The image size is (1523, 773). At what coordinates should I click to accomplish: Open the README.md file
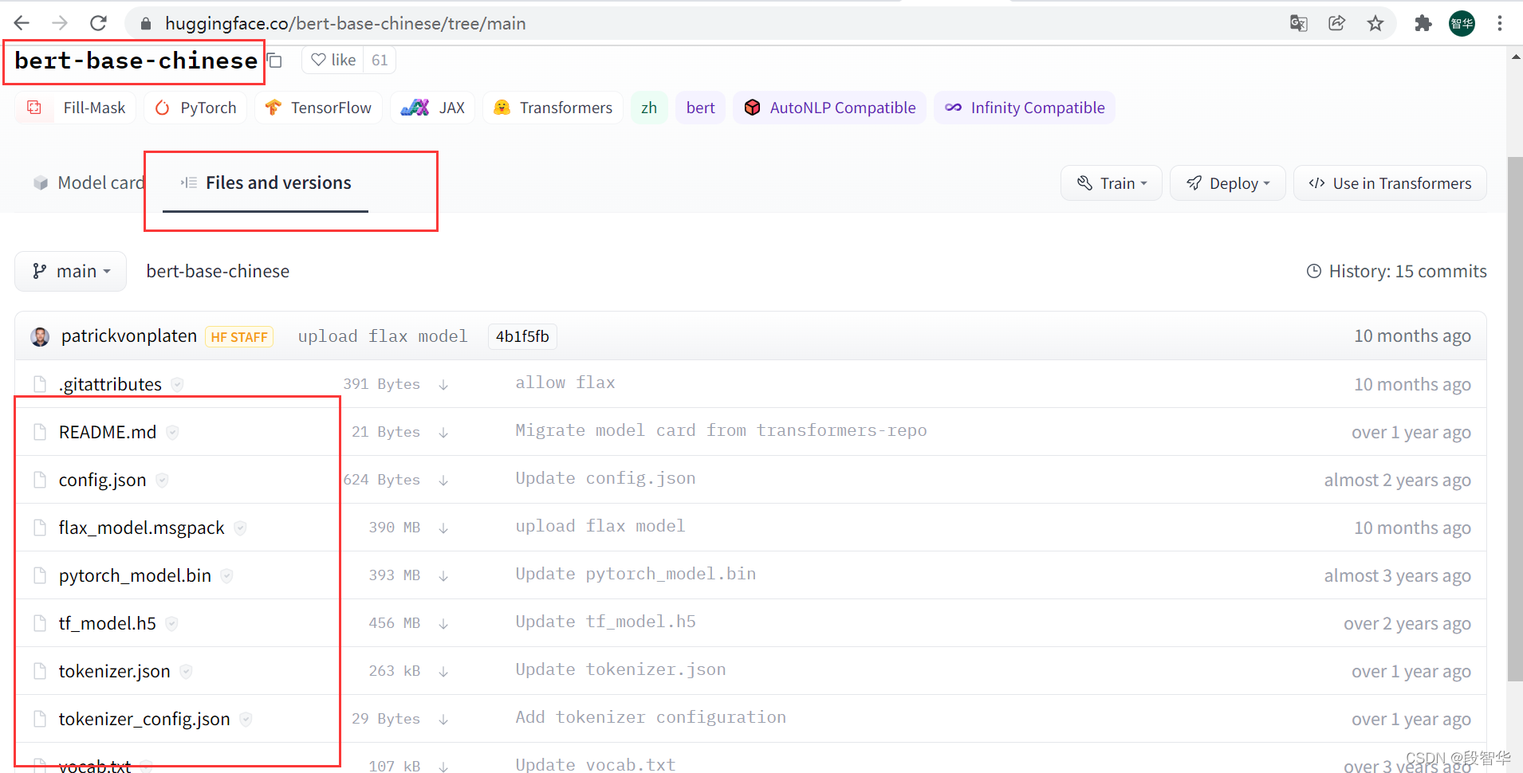tap(108, 432)
